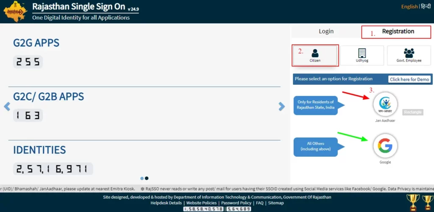Register using the Jan Aadhaar icon
The image size is (434, 212).
pos(385,104)
